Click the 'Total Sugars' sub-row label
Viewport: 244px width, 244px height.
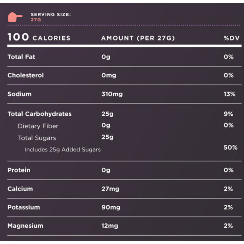coord(37,138)
